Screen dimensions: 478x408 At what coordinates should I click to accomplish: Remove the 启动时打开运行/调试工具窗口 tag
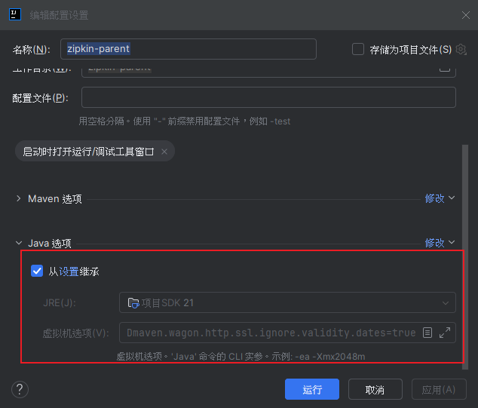[164, 152]
